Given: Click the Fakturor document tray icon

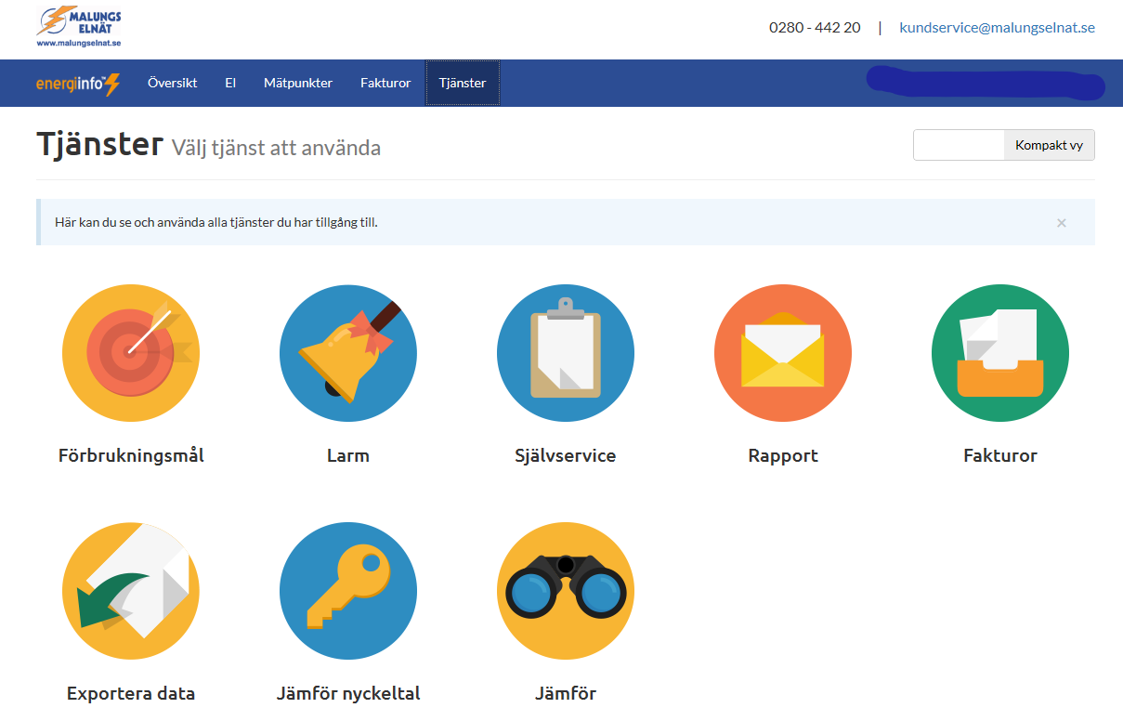Looking at the screenshot, I should click(1000, 353).
